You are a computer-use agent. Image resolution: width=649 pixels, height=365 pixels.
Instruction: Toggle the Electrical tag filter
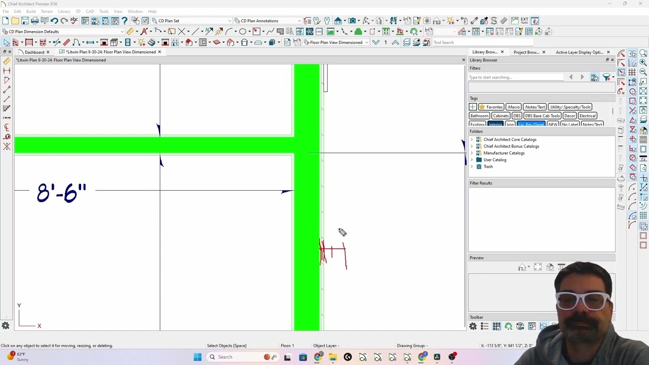tap(588, 116)
